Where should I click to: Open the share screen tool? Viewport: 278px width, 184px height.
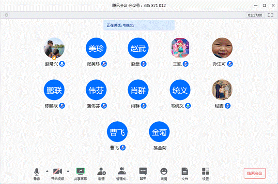pos(80,171)
